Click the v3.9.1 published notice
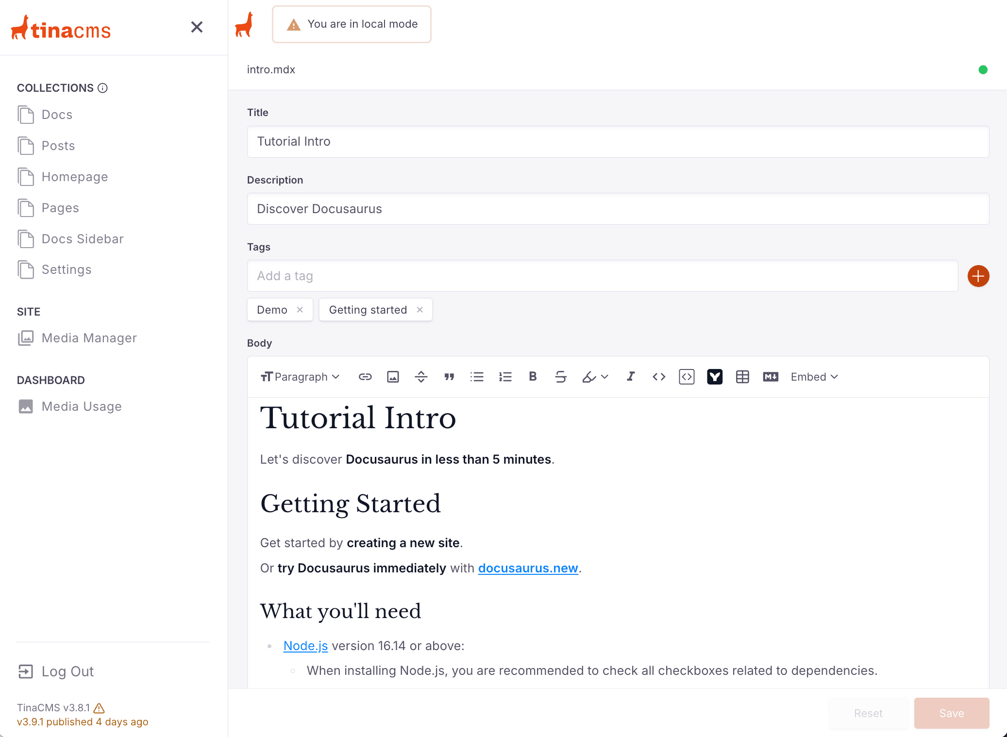The height and width of the screenshot is (737, 1007). (83, 722)
